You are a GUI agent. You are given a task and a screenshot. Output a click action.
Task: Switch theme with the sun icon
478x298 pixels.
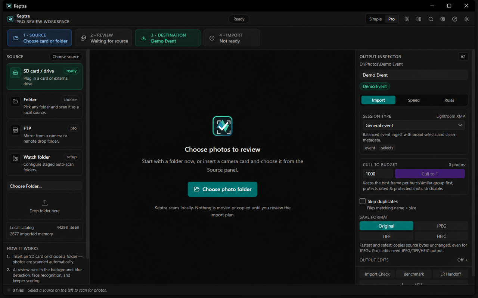pos(467,19)
